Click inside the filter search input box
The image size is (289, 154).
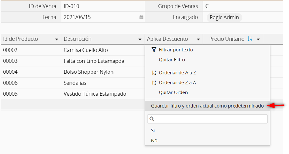(x=211, y=119)
